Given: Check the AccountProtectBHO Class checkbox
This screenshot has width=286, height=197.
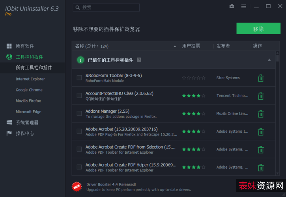Looking at the screenshot, I should 79,95.
